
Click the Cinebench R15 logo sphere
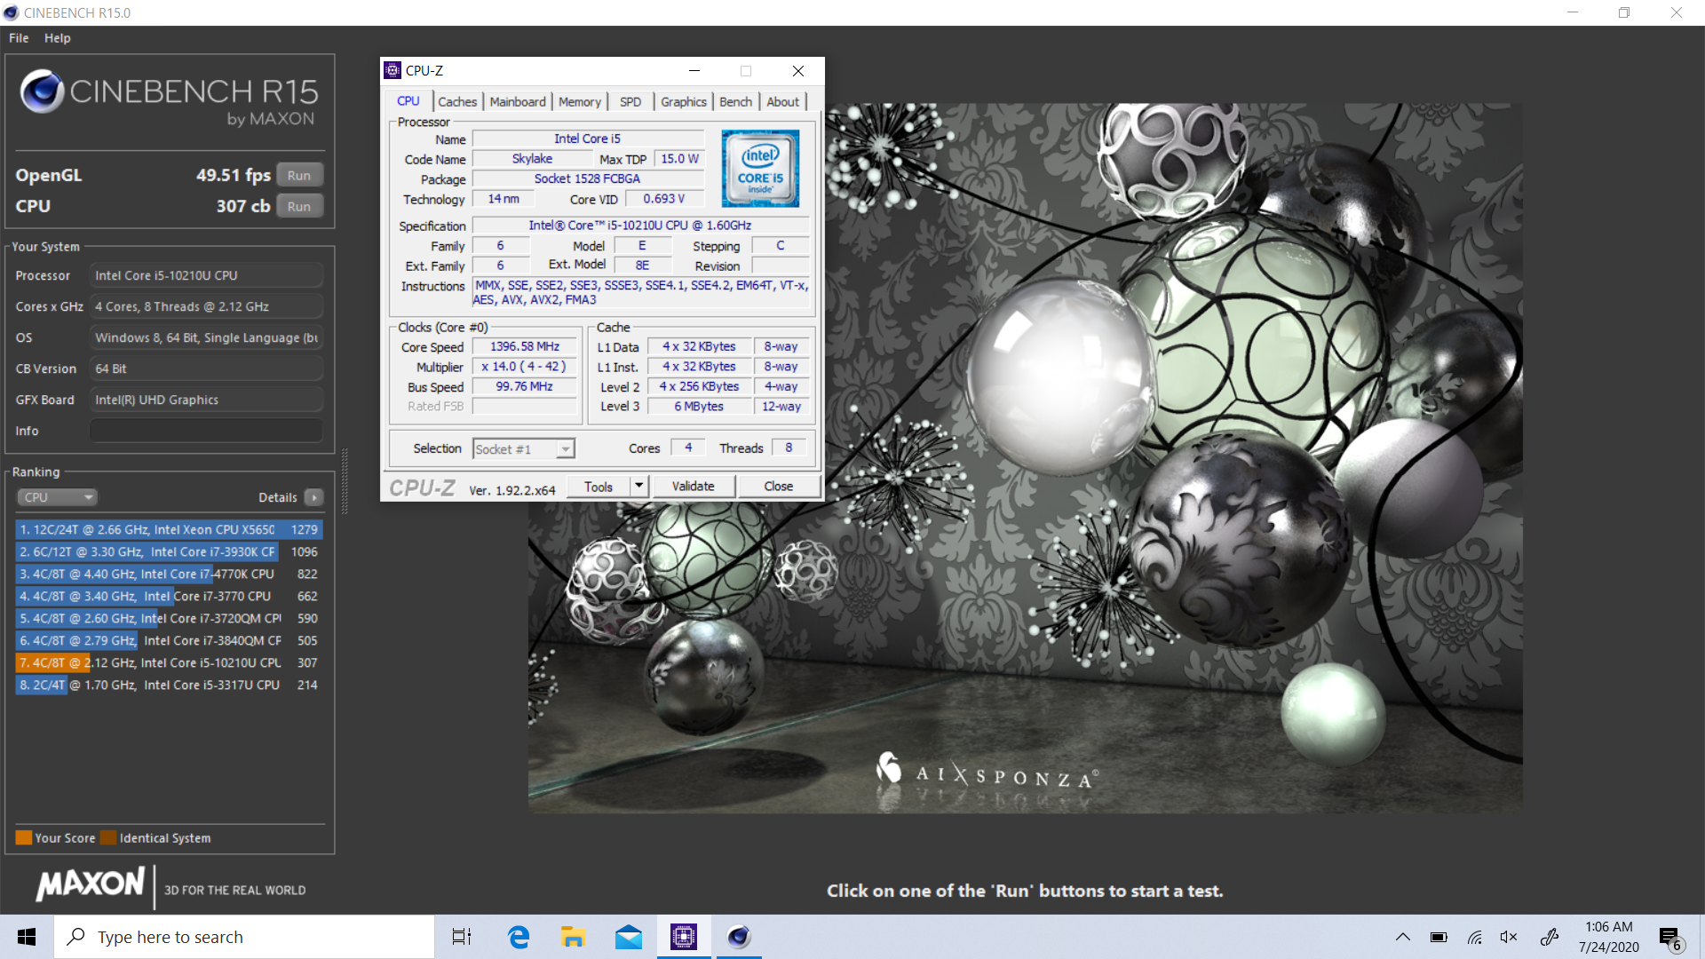click(x=42, y=91)
